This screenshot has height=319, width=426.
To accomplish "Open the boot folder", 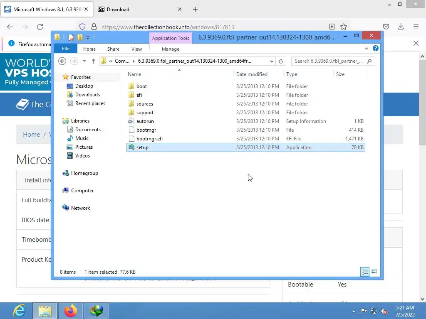I will [x=141, y=86].
